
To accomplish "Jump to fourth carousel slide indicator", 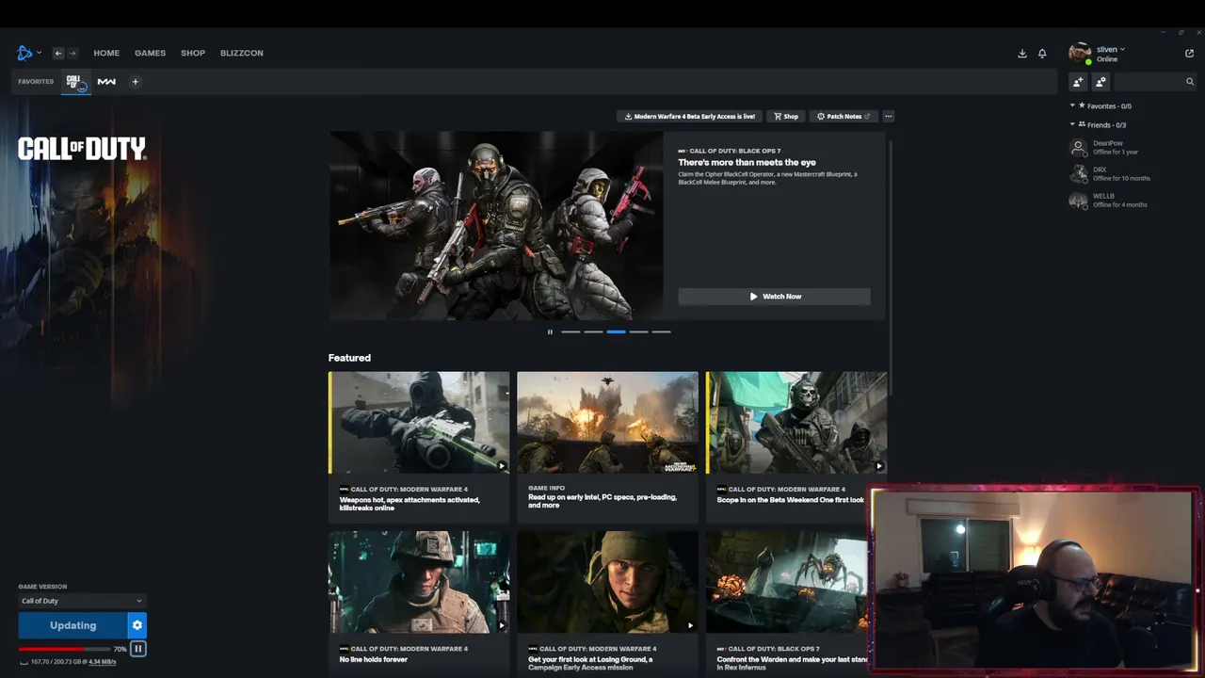I will point(638,331).
